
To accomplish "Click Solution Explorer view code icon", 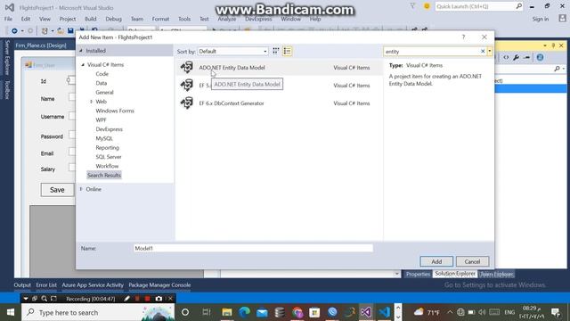I will coord(506,57).
